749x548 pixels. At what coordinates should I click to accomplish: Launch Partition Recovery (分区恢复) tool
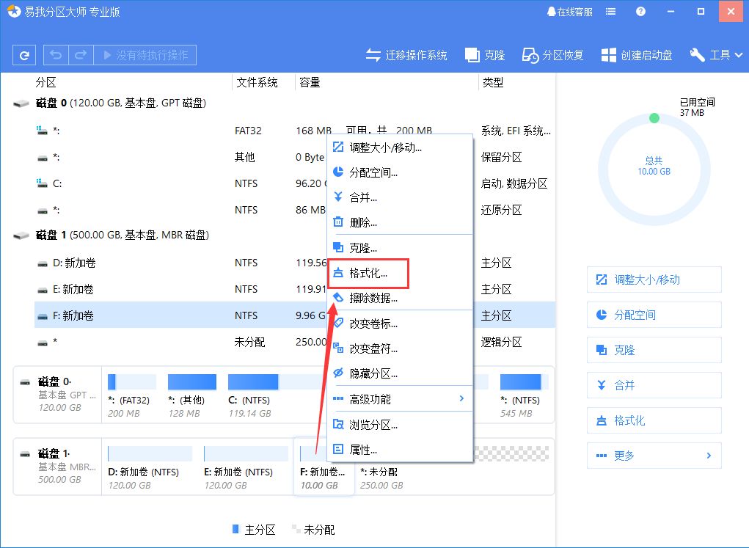[x=553, y=55]
